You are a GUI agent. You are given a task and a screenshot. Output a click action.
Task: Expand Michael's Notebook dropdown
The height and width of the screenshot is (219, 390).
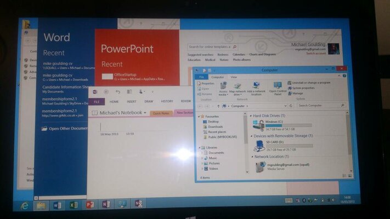(x=145, y=113)
